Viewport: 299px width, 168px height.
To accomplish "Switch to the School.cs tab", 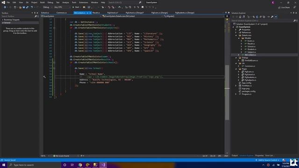I will [x=45, y=13].
